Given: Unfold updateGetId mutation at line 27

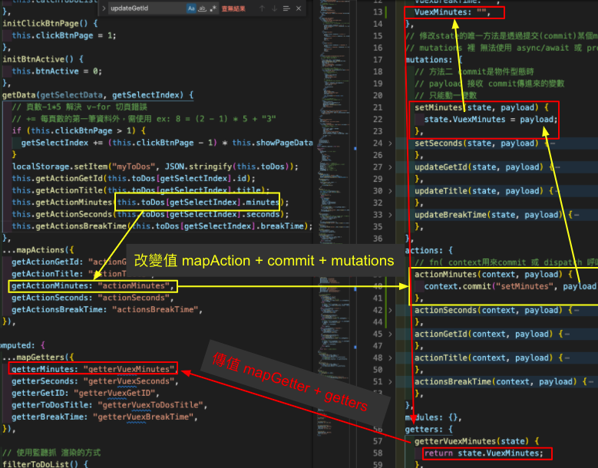Looking at the screenshot, I should point(390,167).
